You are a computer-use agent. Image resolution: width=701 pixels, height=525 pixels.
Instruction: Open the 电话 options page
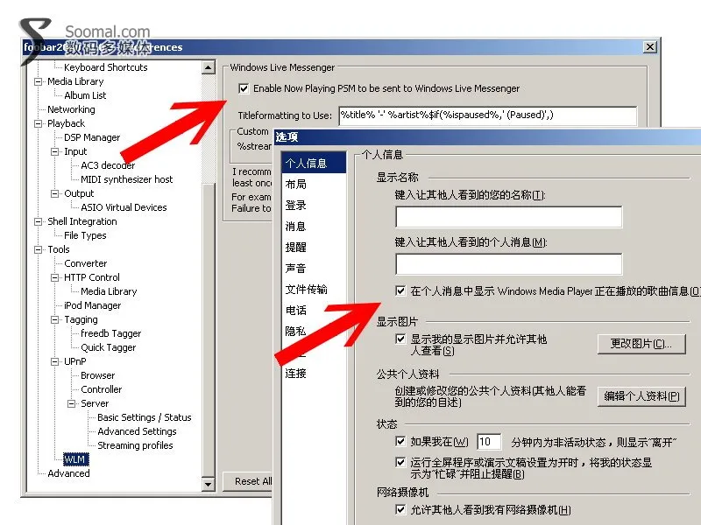pos(296,310)
